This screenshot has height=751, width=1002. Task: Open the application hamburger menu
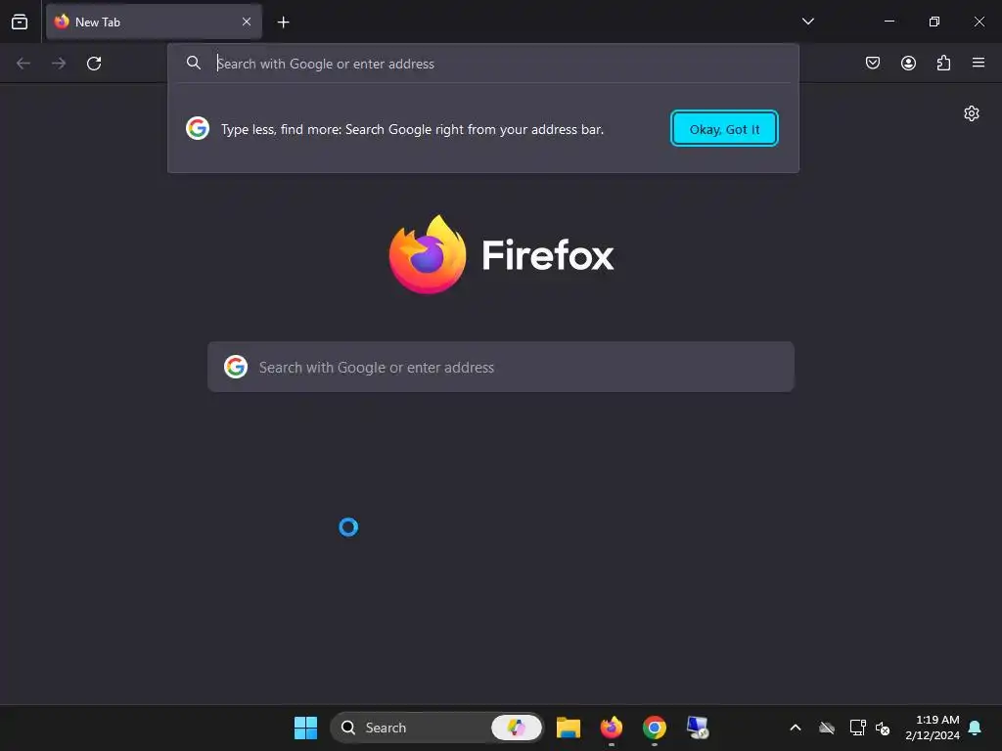pos(979,63)
